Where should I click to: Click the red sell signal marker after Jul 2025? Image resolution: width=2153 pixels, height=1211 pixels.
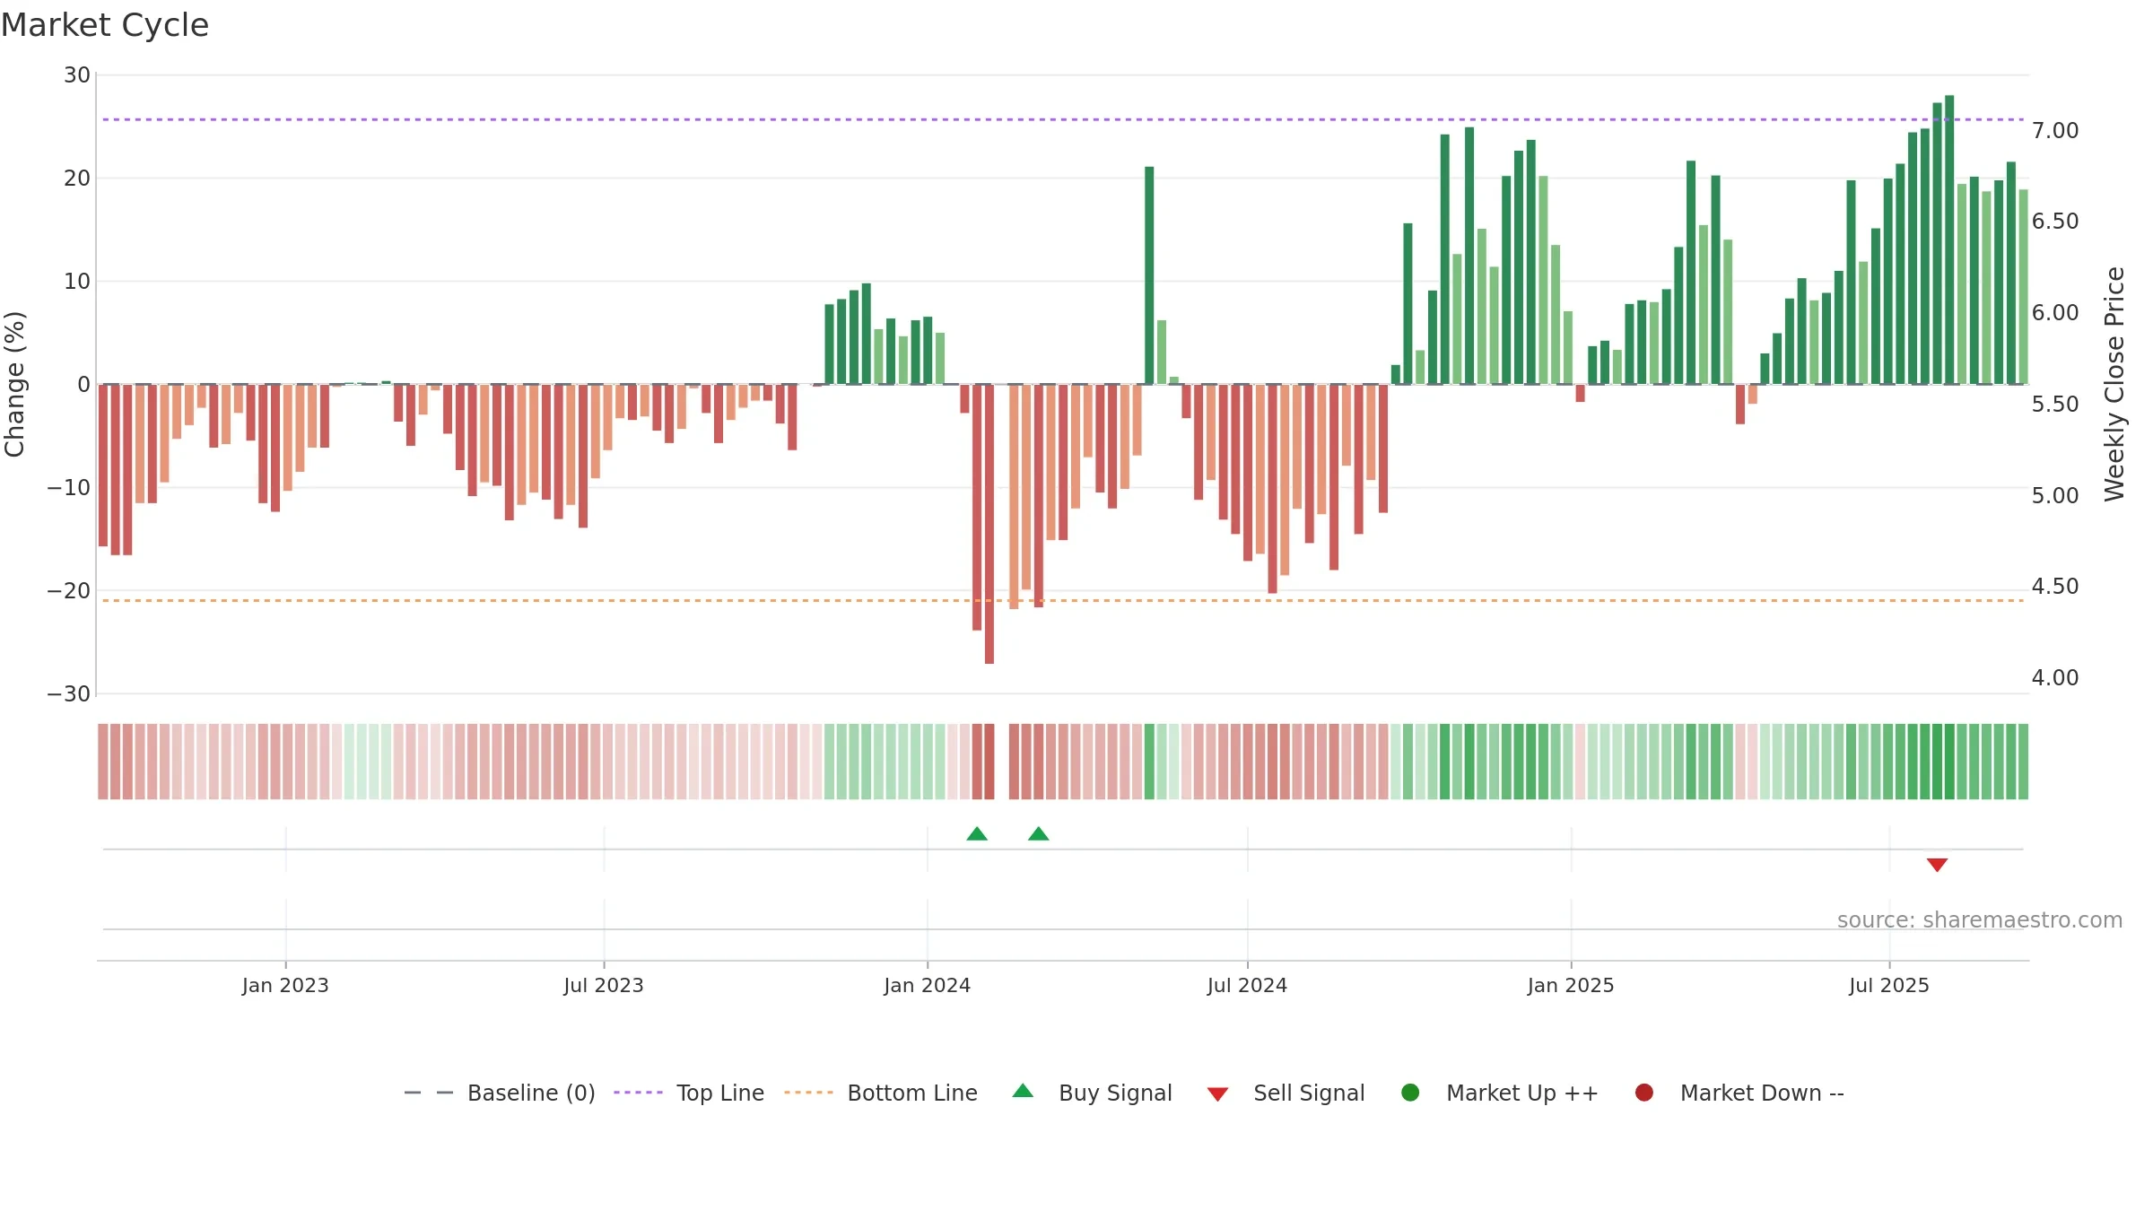(x=1937, y=865)
